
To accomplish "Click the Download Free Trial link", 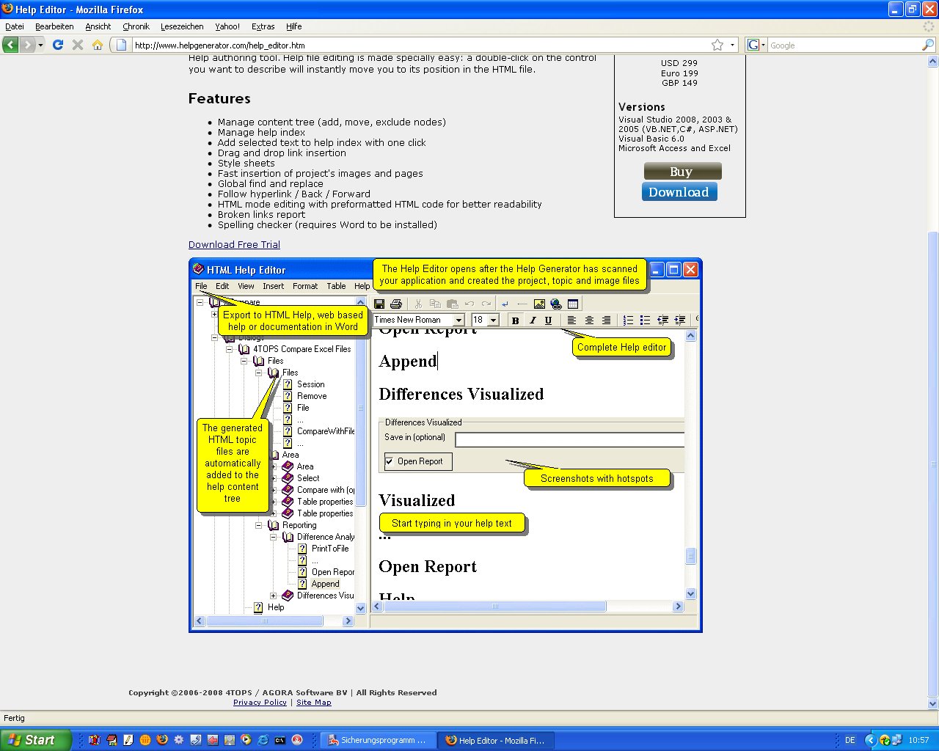I will coord(234,245).
